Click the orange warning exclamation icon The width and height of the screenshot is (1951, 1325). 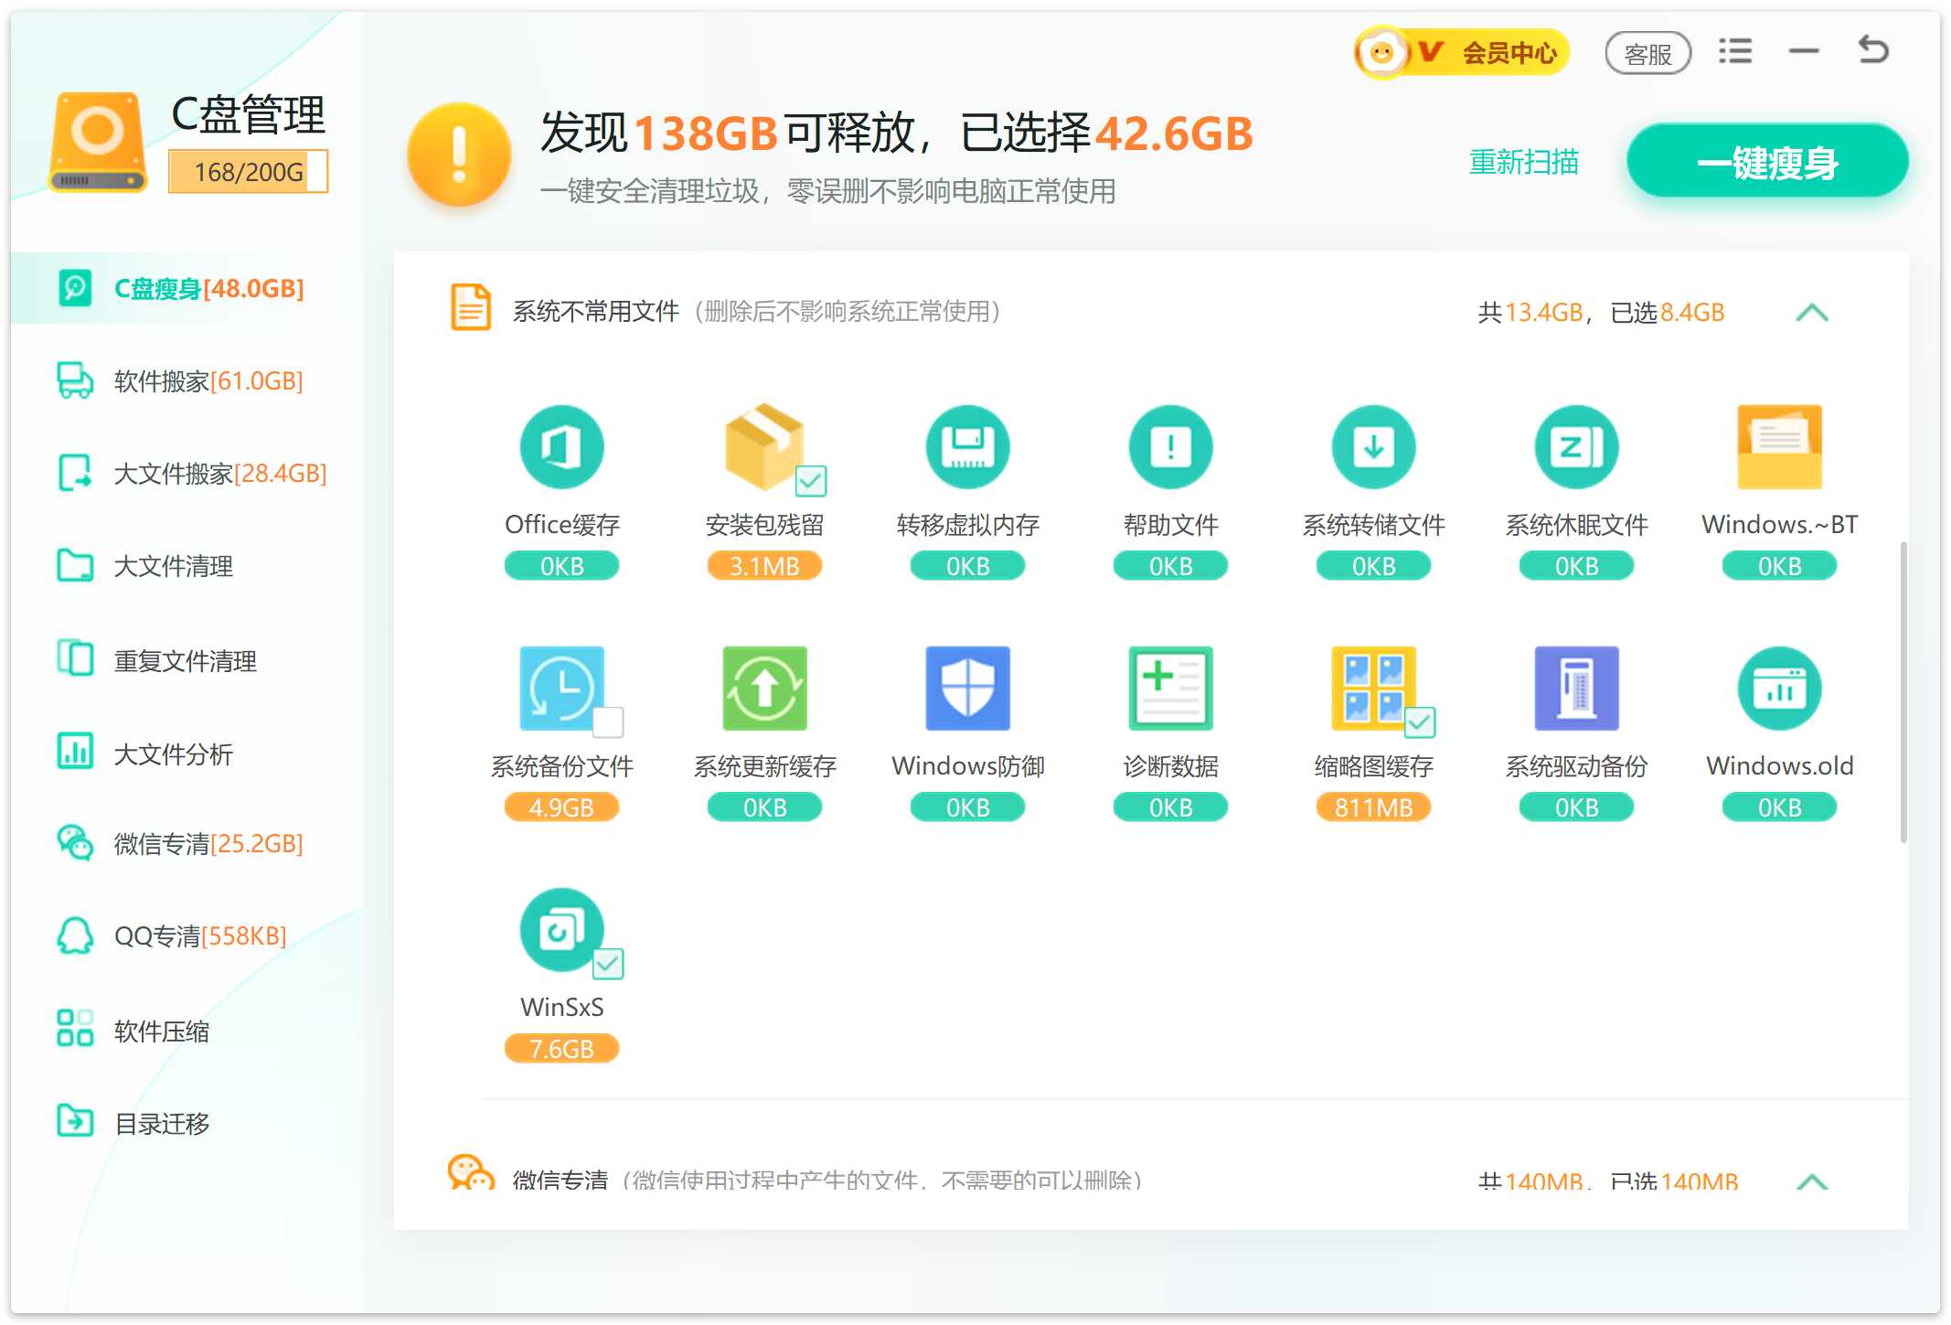click(x=458, y=154)
